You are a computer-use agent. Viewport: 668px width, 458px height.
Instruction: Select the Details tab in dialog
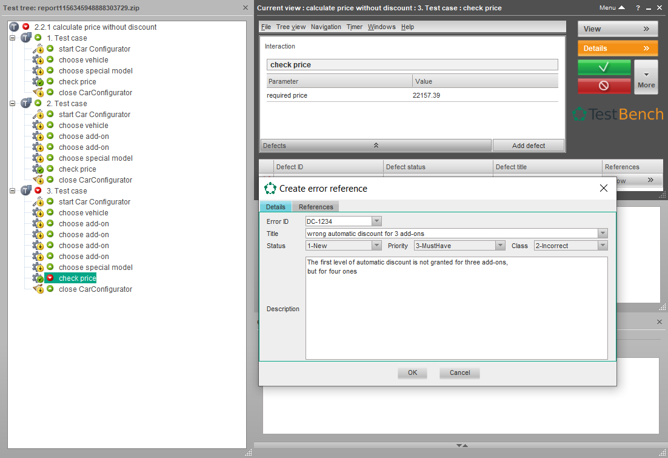[276, 207]
